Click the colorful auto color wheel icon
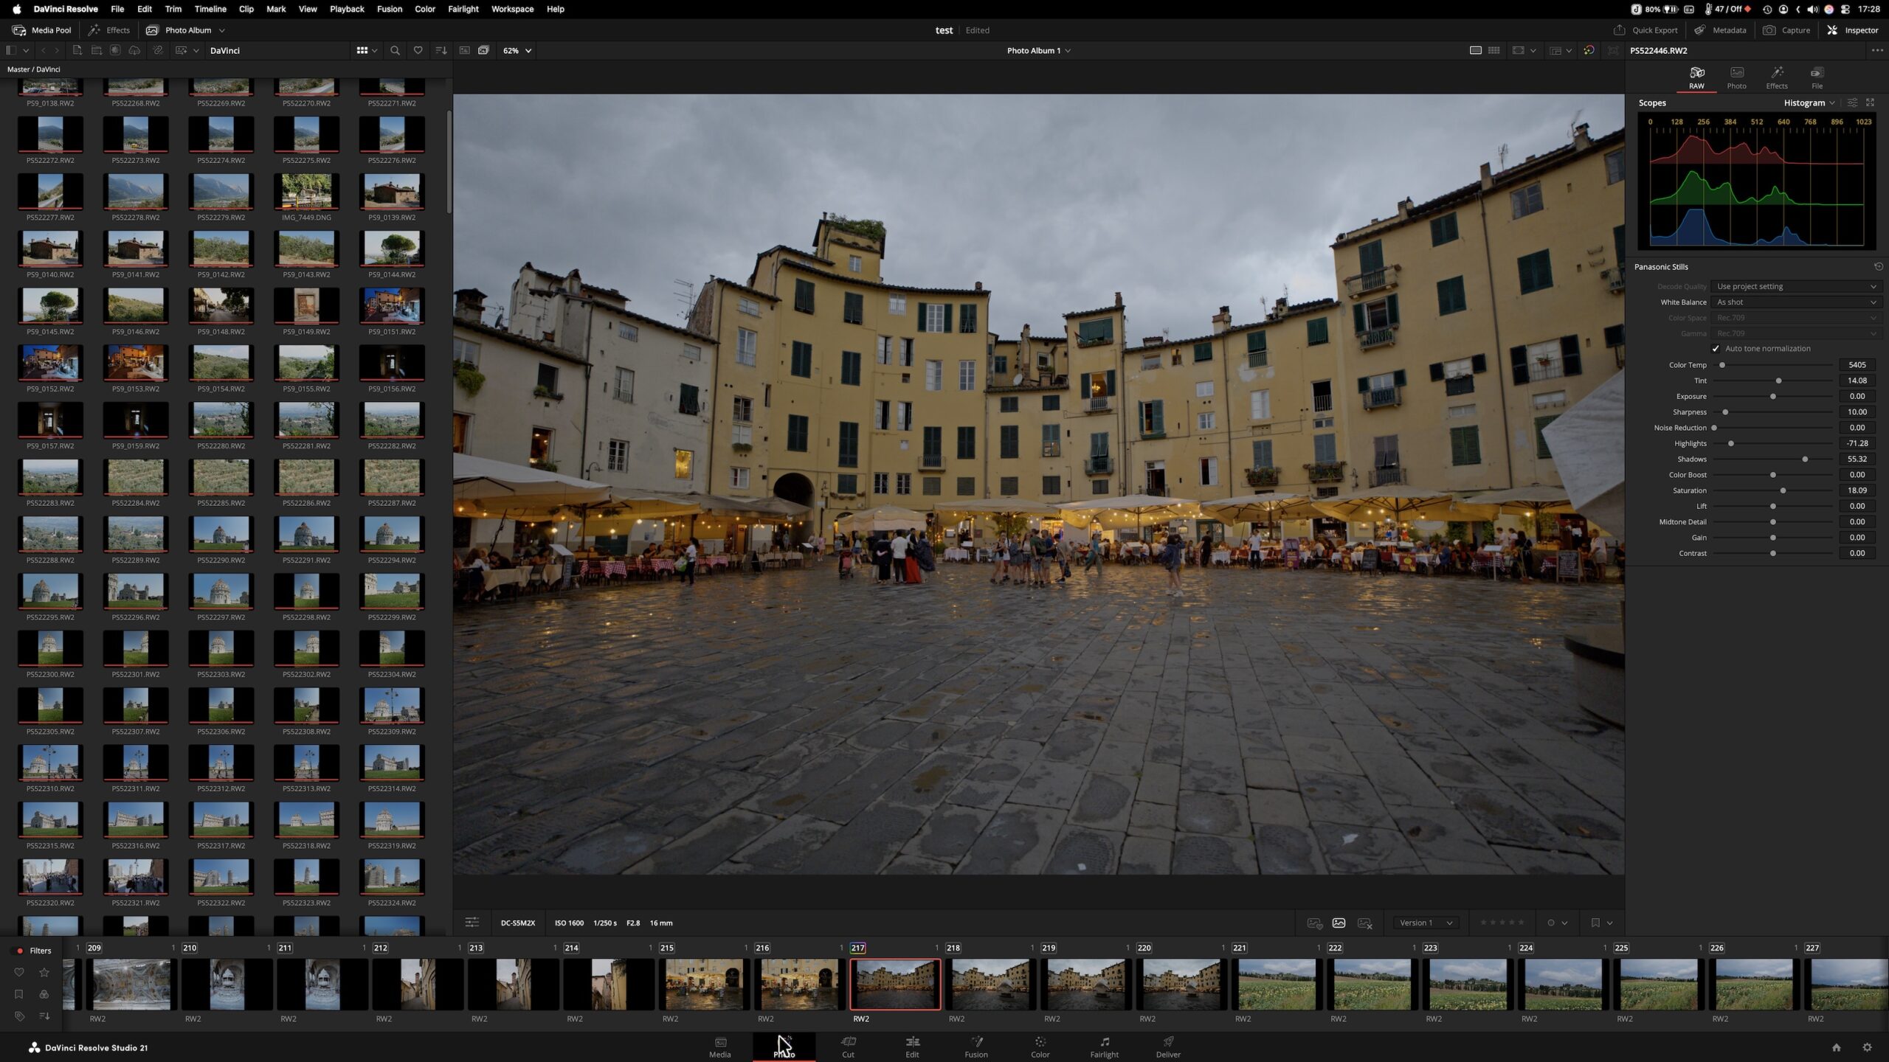Image resolution: width=1889 pixels, height=1062 pixels. click(x=1589, y=50)
